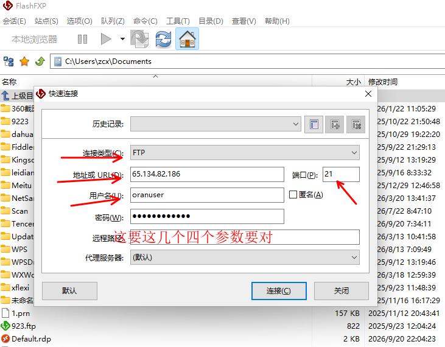Open the 会话(E) menu
445x347 pixels.
tap(14, 21)
